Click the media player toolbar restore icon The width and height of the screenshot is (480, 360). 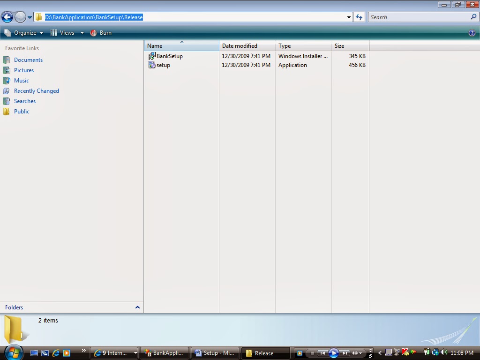pos(370,356)
